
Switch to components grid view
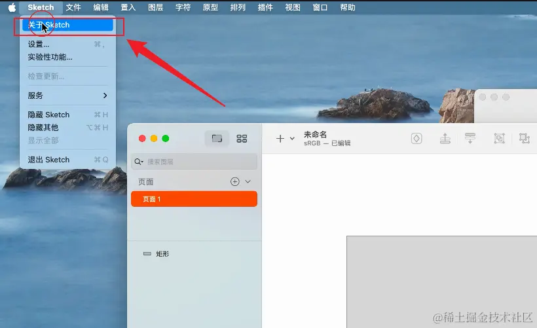tap(242, 139)
